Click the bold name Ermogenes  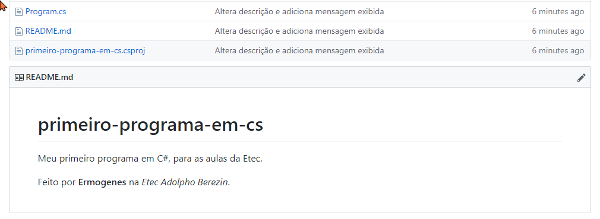click(102, 182)
